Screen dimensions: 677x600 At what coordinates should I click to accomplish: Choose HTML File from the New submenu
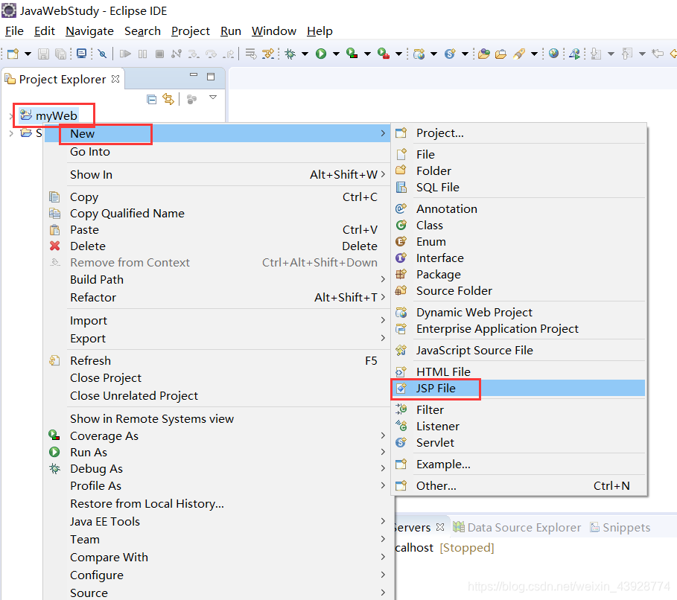pos(518,371)
